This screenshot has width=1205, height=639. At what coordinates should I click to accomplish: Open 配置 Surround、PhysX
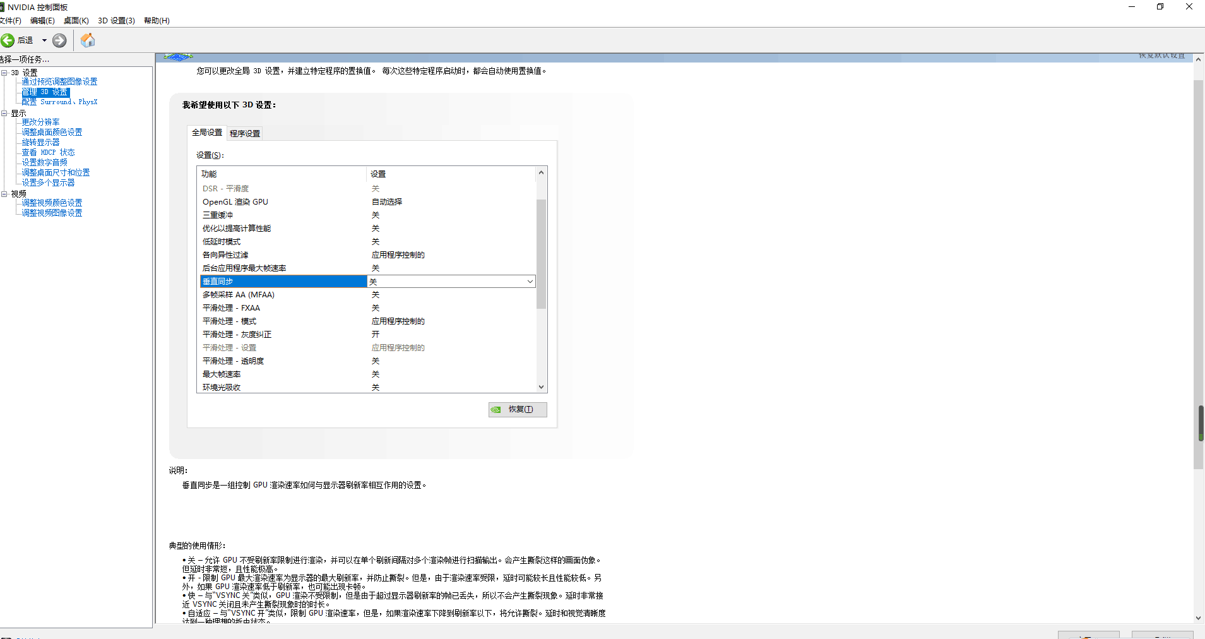point(59,102)
